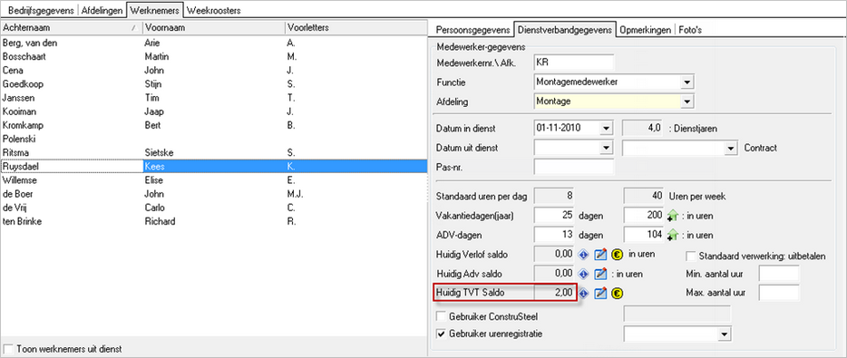The width and height of the screenshot is (847, 358).
Task: Select employee Berg, van den
Action: (213, 43)
